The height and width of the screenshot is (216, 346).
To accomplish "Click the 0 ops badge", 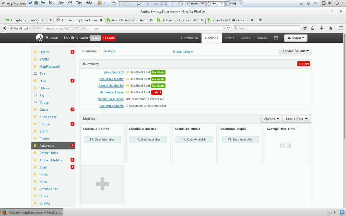I will [95, 38].
